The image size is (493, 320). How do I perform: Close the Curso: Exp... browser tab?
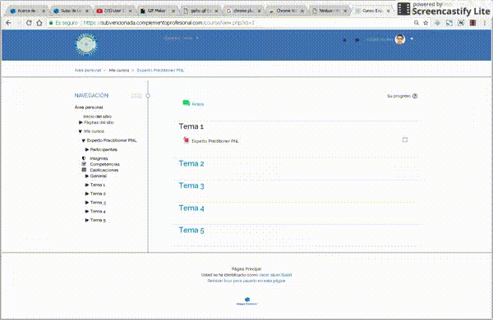click(389, 11)
